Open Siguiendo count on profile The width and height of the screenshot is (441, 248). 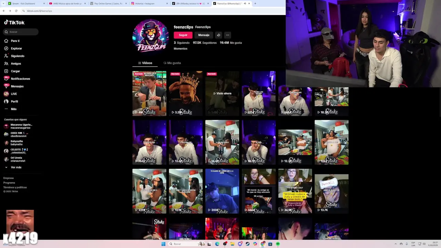pyautogui.click(x=182, y=43)
